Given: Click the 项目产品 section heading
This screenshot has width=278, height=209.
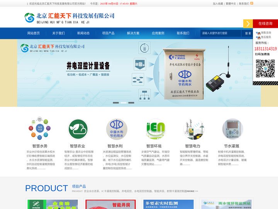Looking at the screenshot, I should [x=79, y=186].
